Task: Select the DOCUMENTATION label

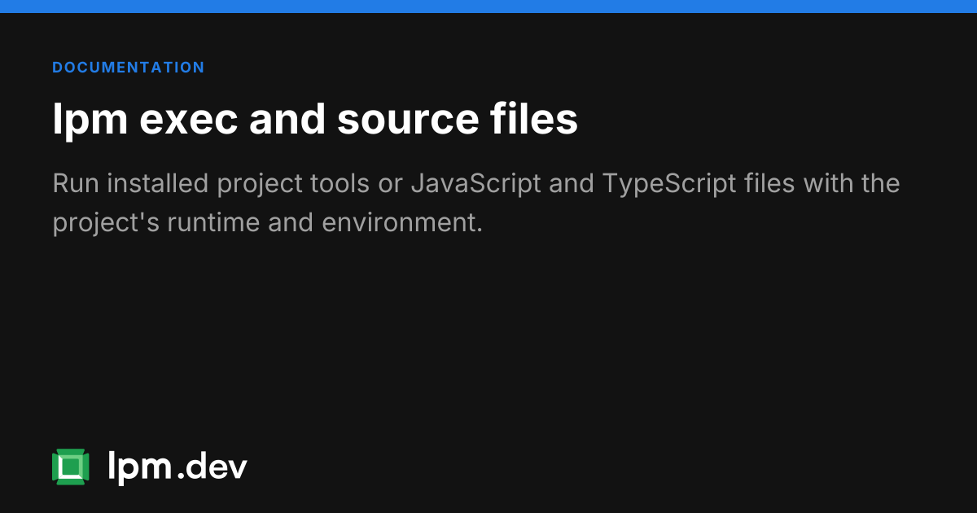Action: click(129, 68)
